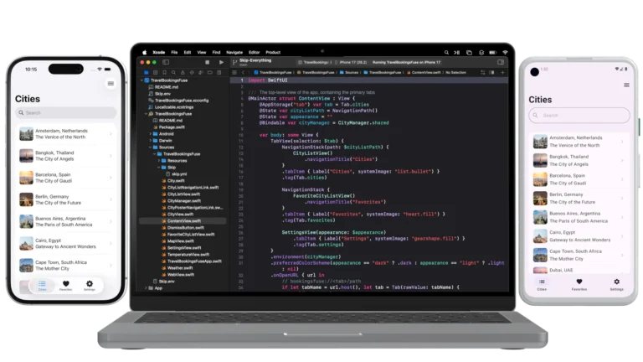This screenshot has height=362, width=643.
Task: Collapse the Sources folder
Action: pyautogui.click(x=150, y=147)
